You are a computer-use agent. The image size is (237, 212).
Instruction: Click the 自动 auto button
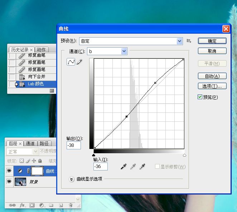point(212,76)
